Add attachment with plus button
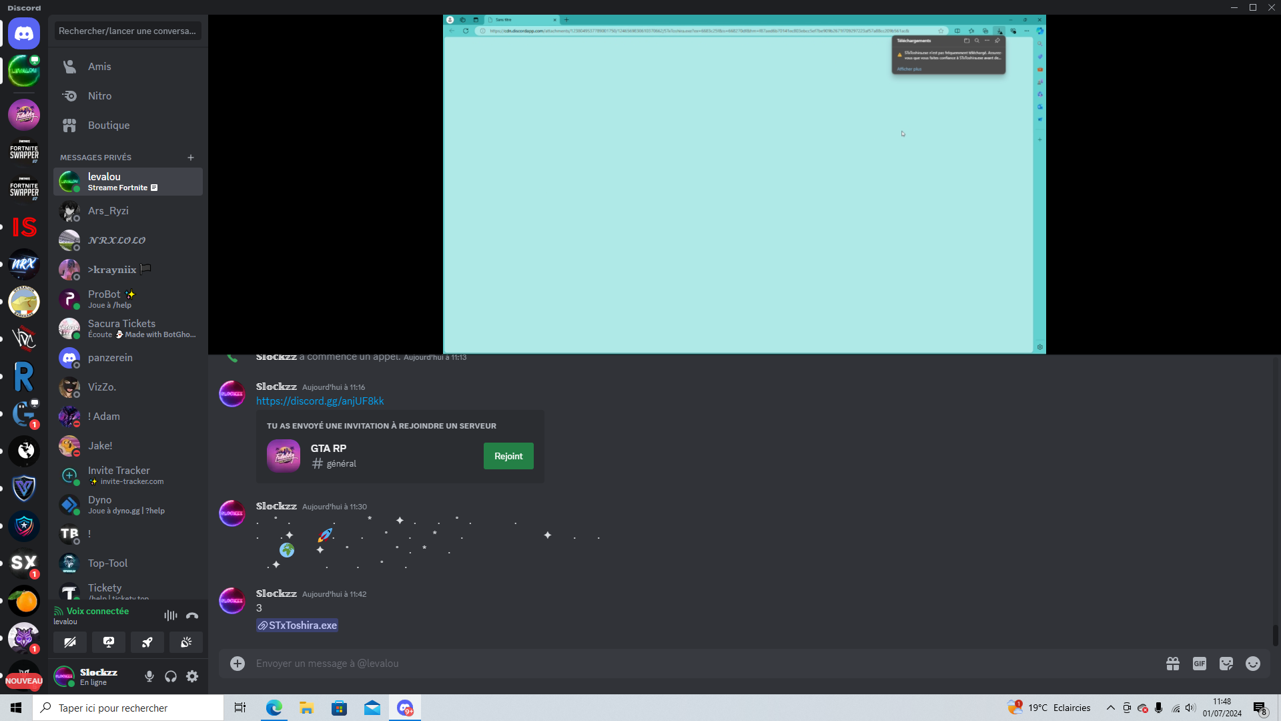 (x=237, y=664)
